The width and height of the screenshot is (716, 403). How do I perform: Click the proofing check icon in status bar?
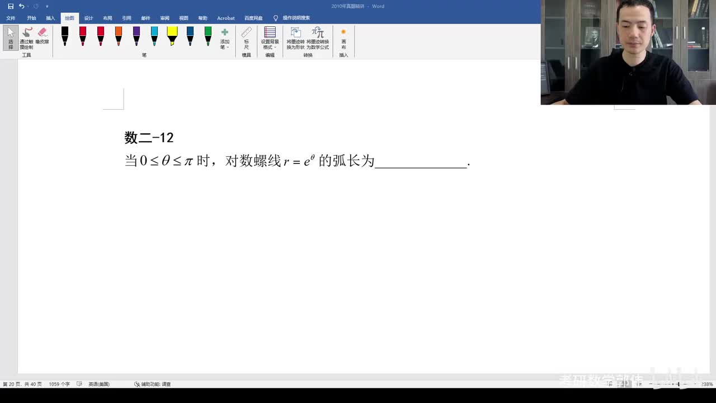(79, 384)
